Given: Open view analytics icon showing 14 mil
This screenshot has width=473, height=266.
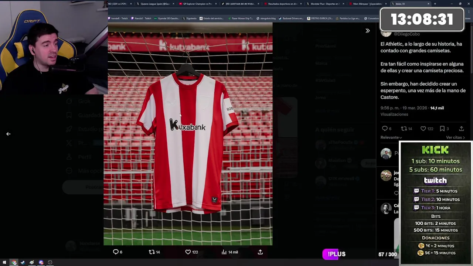Looking at the screenshot, I should tap(224, 252).
